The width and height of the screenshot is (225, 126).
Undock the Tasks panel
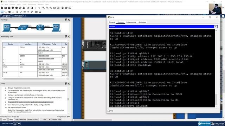click(66, 83)
